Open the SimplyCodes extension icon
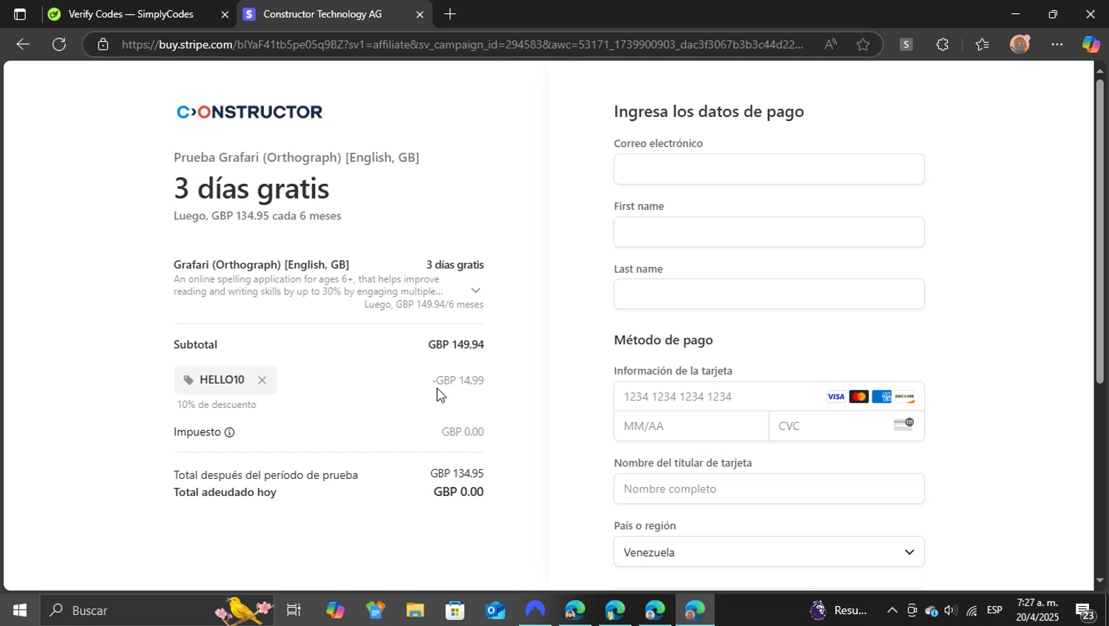The width and height of the screenshot is (1109, 626). 906,44
